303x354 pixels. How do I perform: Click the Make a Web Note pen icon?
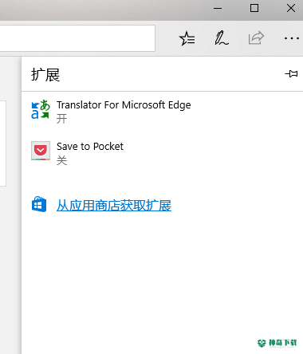pos(221,38)
